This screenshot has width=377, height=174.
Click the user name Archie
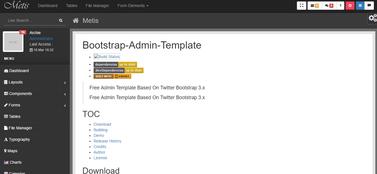pyautogui.click(x=35, y=33)
